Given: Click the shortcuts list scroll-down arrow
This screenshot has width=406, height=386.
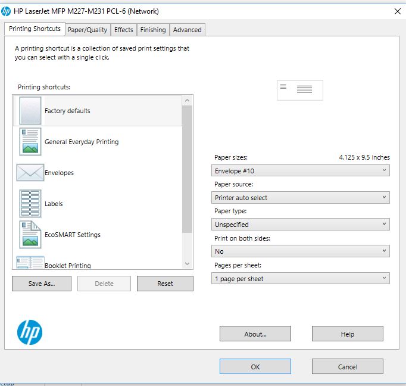Looking at the screenshot, I should pyautogui.click(x=187, y=264).
